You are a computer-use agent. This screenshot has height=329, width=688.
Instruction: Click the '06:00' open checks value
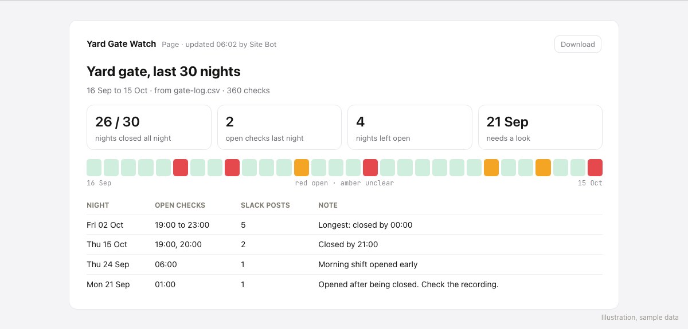coord(166,264)
